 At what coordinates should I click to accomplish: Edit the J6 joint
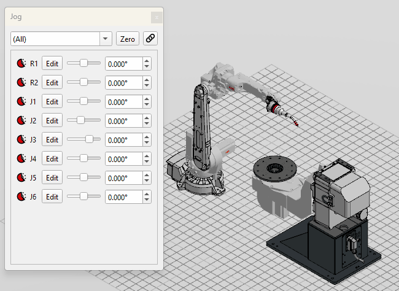point(52,196)
